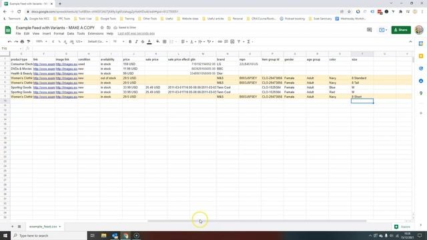Open the all sheets list icon
Screen dimensions: 427x240
pyautogui.click(x=19, y=227)
